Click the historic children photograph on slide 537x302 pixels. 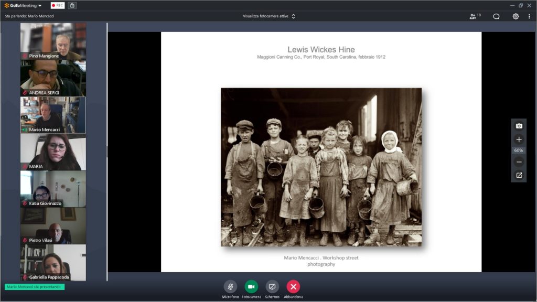click(321, 167)
